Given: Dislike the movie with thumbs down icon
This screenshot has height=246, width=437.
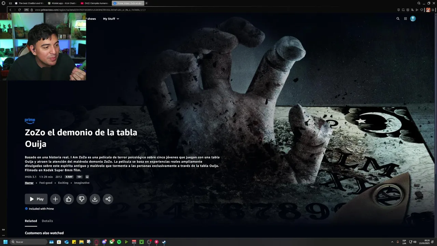Looking at the screenshot, I should [x=82, y=199].
